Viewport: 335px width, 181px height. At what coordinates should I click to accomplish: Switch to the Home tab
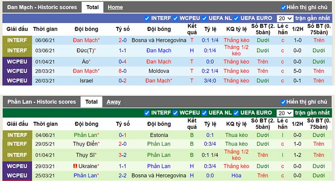coord(115,7)
